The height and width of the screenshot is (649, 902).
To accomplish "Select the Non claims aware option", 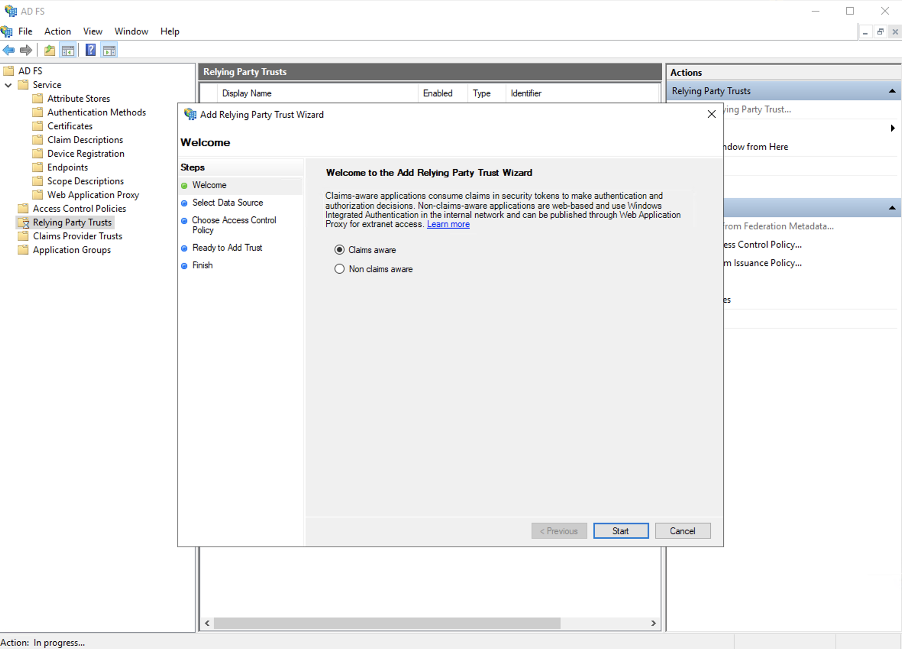I will (x=339, y=269).
